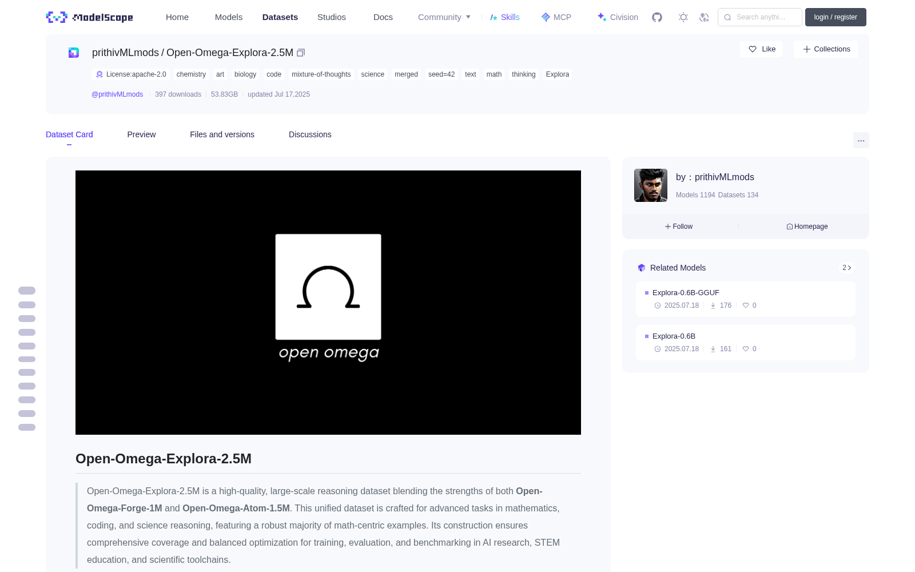
Task: Click the login / register button
Action: pyautogui.click(x=836, y=17)
